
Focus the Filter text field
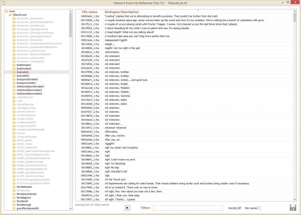point(188,208)
